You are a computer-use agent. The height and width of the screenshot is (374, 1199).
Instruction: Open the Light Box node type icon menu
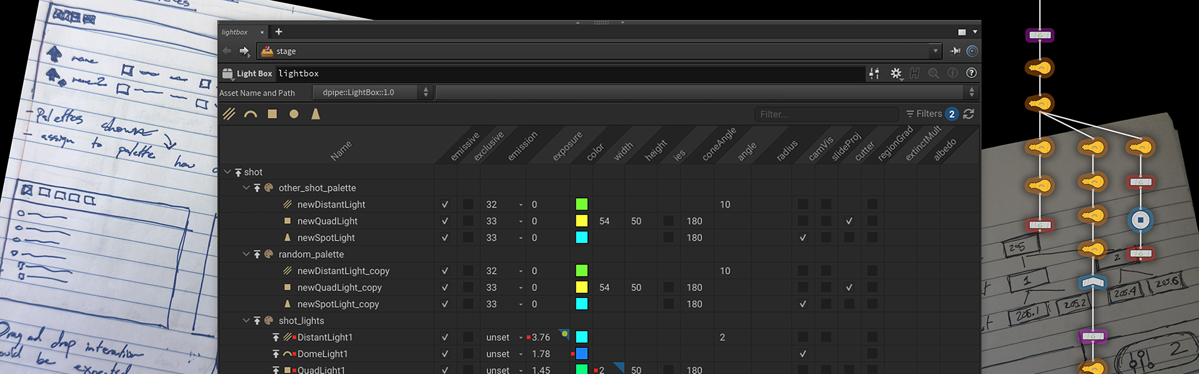(227, 74)
